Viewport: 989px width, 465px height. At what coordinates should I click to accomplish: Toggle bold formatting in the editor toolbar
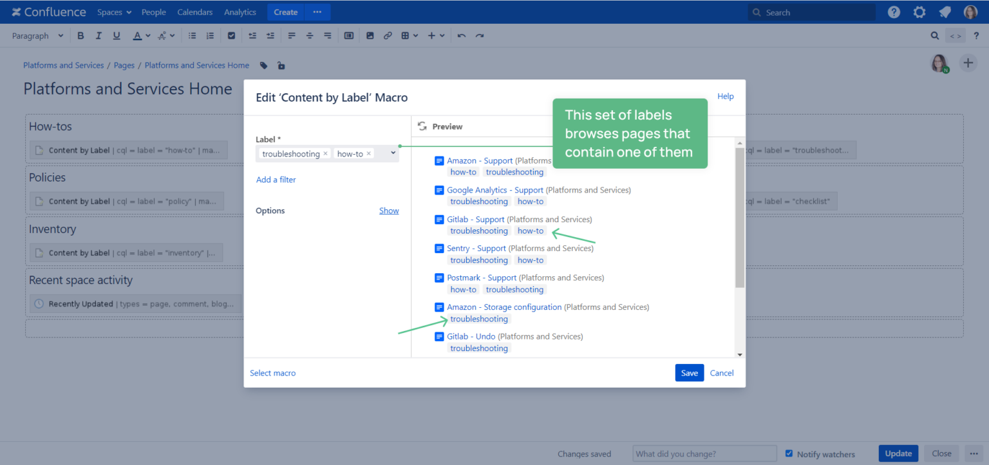click(80, 35)
